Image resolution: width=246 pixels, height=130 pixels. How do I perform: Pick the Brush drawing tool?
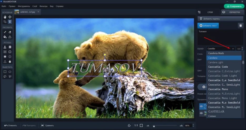[x=5, y=32]
